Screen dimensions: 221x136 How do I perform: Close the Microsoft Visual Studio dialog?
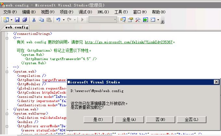(x=216, y=82)
